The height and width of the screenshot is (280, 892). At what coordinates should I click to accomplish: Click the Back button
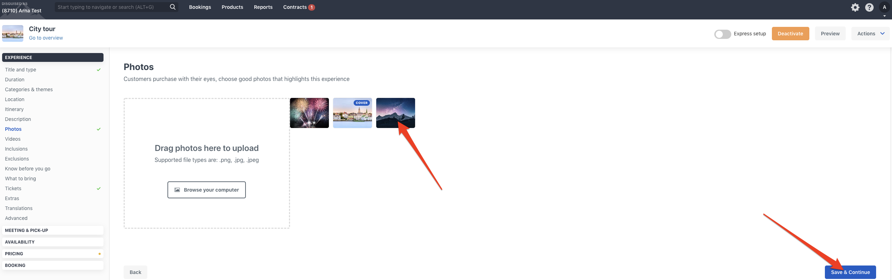[135, 272]
